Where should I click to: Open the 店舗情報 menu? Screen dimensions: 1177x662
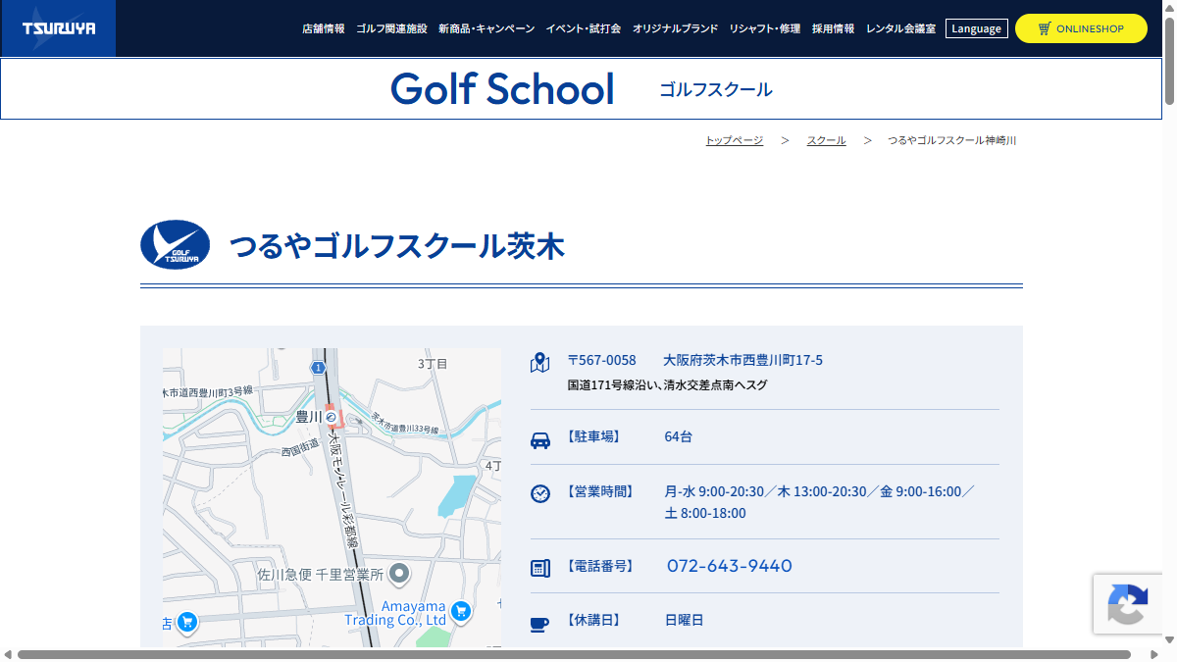point(324,28)
